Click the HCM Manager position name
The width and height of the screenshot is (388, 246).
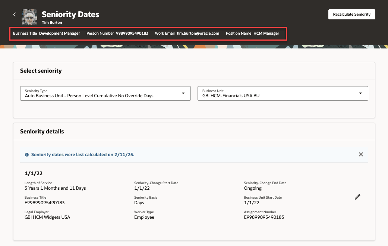coord(266,33)
